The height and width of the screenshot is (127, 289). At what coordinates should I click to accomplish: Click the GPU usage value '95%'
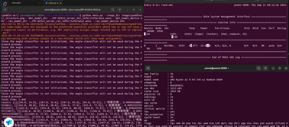(x=159, y=48)
